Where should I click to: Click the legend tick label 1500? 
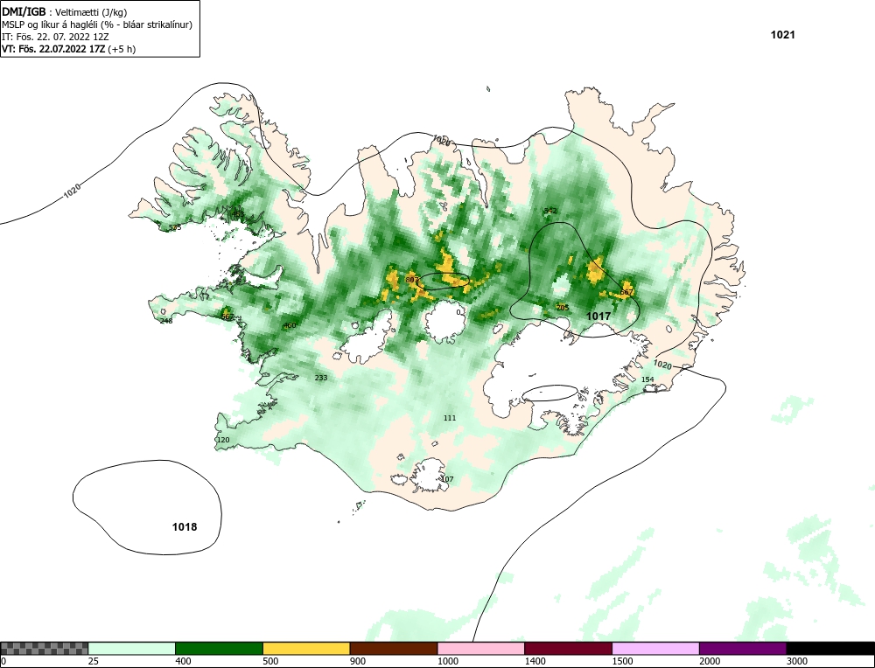pyautogui.click(x=622, y=661)
